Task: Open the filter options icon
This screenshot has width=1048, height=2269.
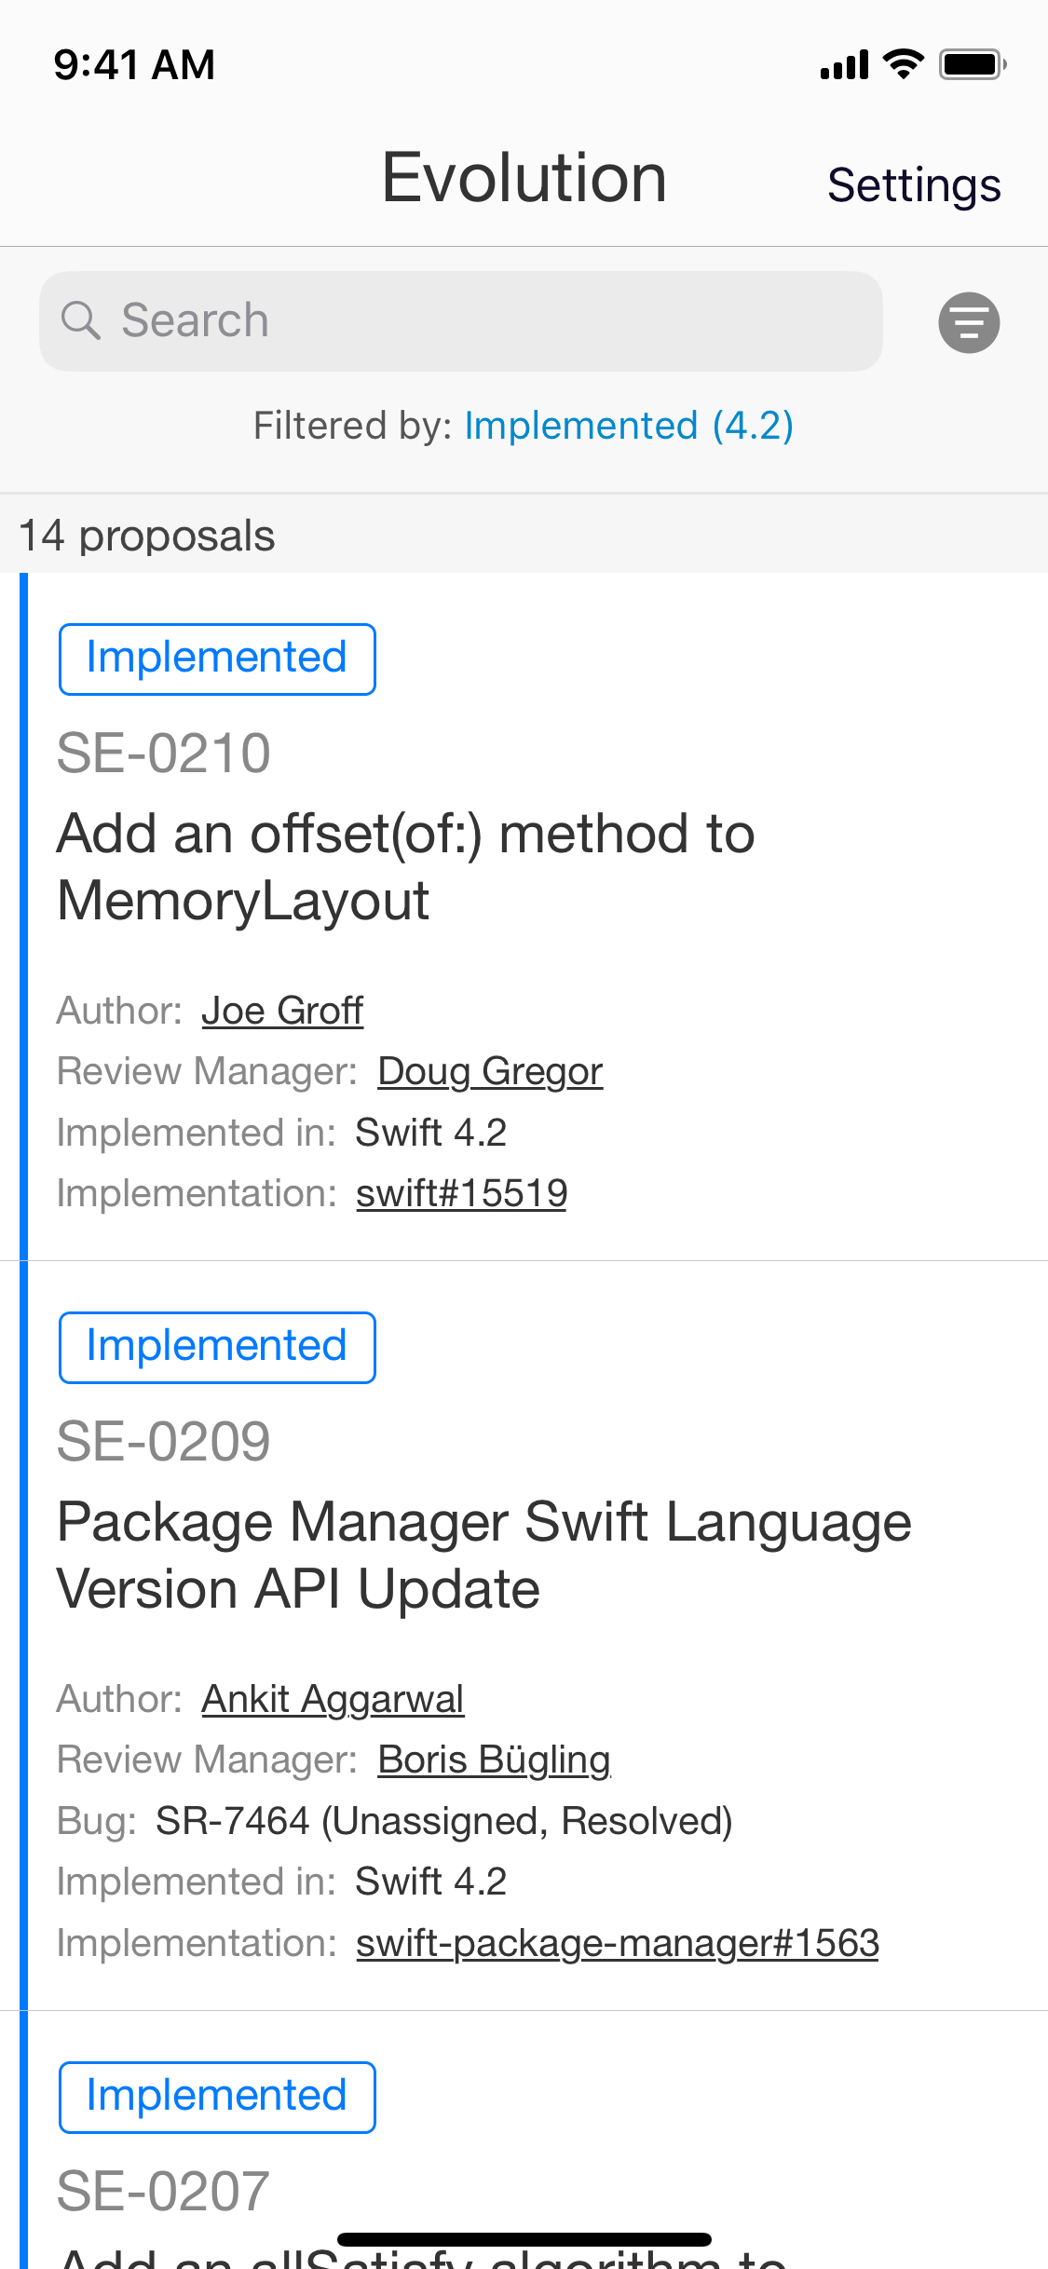Action: 969,322
